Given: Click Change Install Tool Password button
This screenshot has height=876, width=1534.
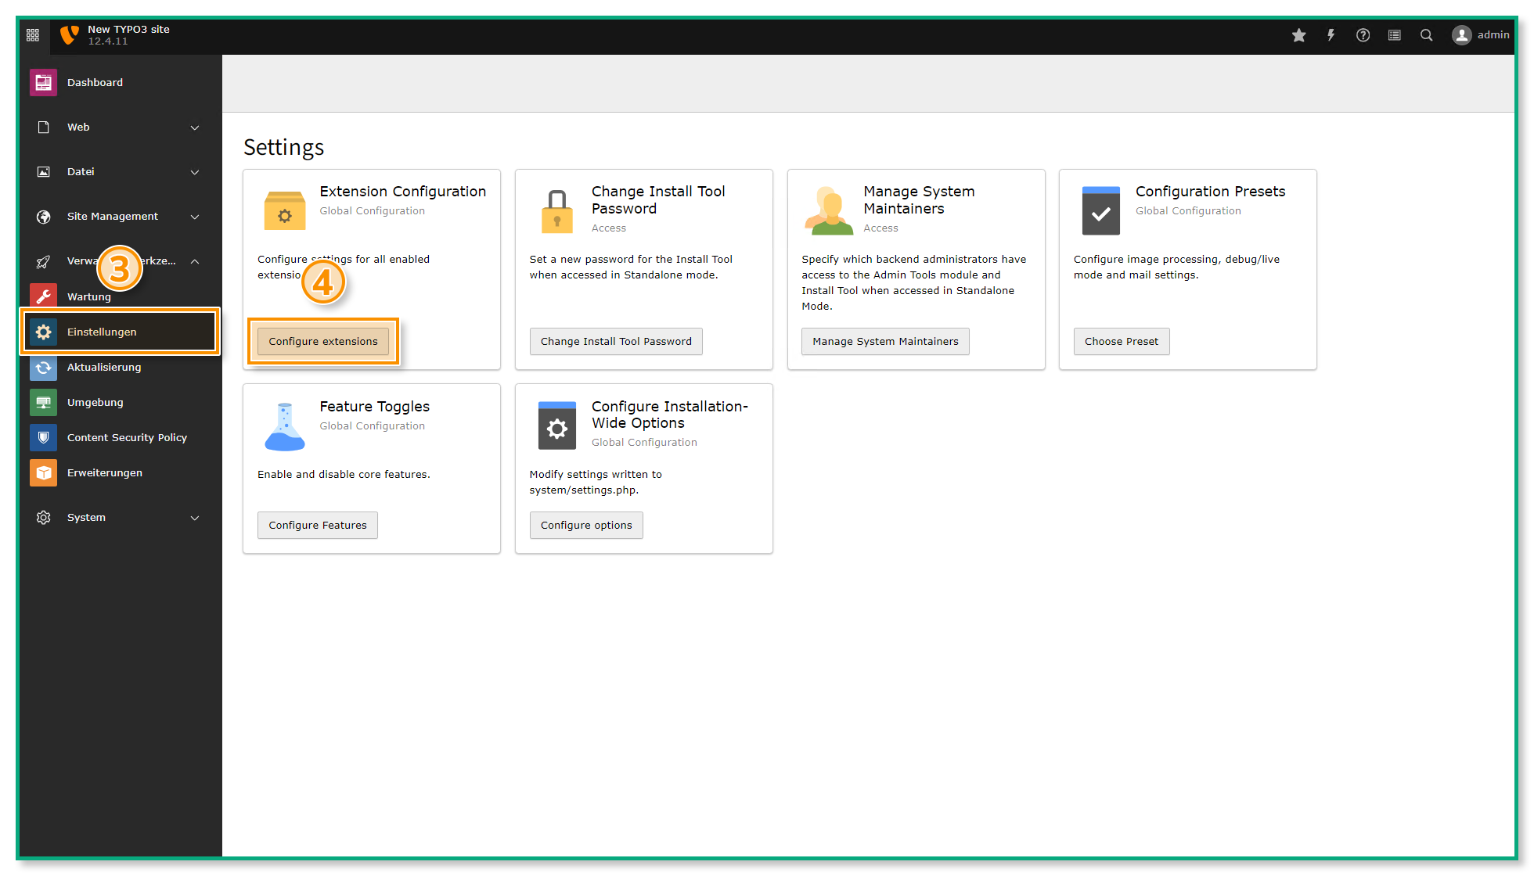Looking at the screenshot, I should pyautogui.click(x=616, y=341).
